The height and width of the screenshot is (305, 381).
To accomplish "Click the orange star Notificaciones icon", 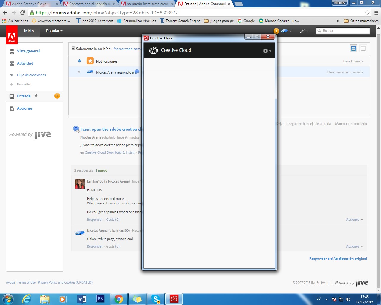I will click(90, 61).
